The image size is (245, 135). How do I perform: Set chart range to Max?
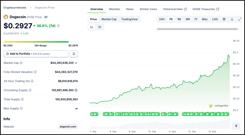pyautogui.click(x=205, y=19)
